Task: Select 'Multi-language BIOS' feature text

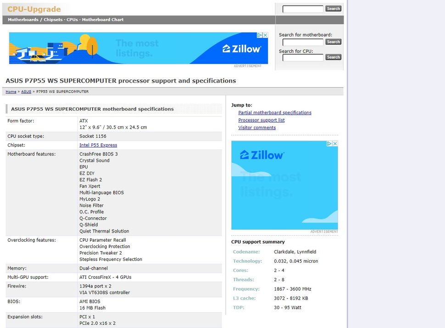Action: coord(101,192)
